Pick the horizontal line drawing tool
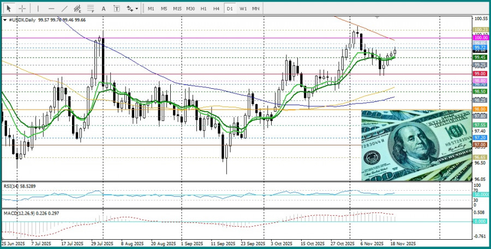 51,9
